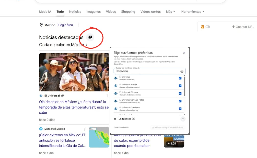
Task: Click the sources list scroll down arrow
Action: point(185,114)
